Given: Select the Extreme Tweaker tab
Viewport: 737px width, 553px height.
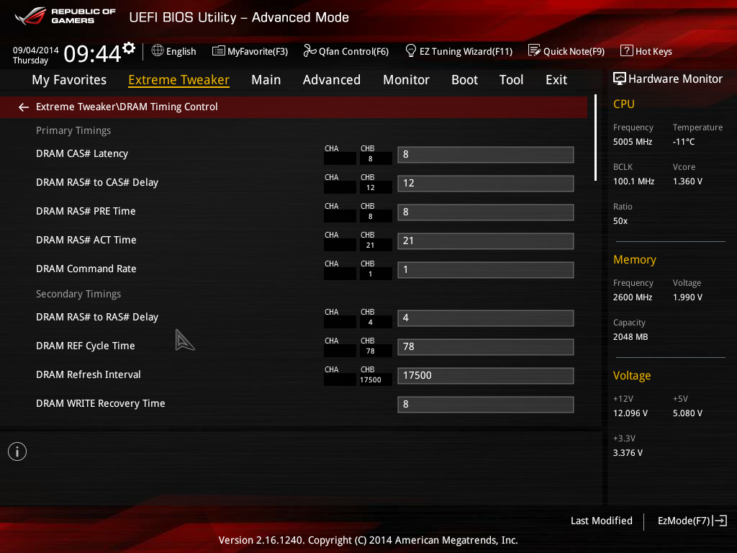Looking at the screenshot, I should [x=178, y=80].
